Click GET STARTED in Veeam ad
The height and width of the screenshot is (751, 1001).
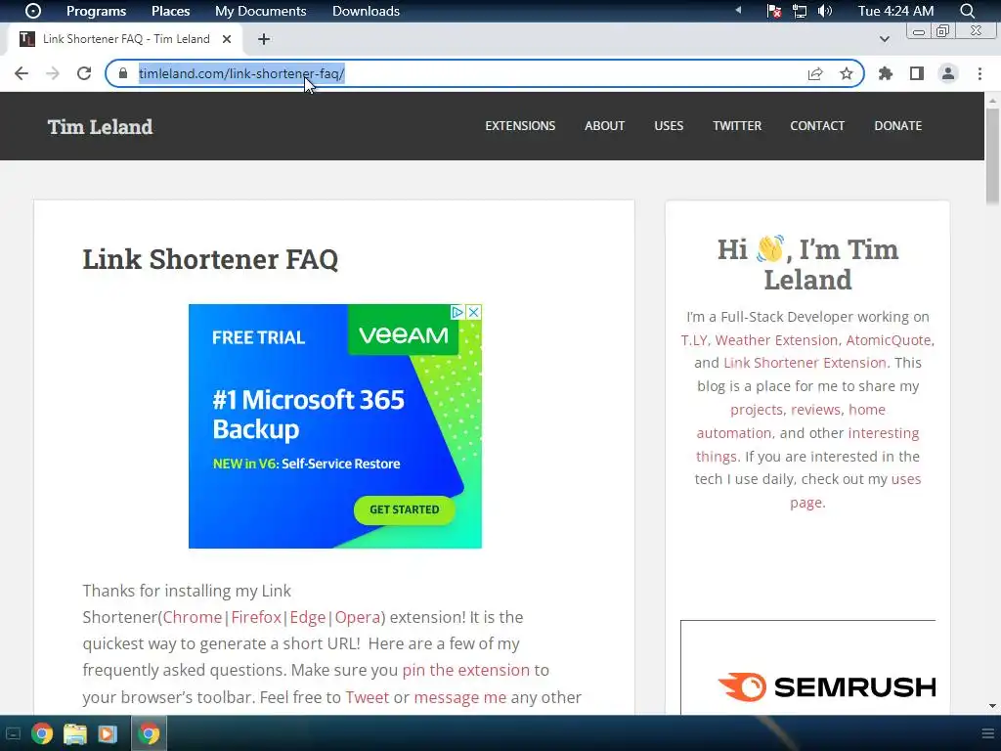tap(404, 509)
